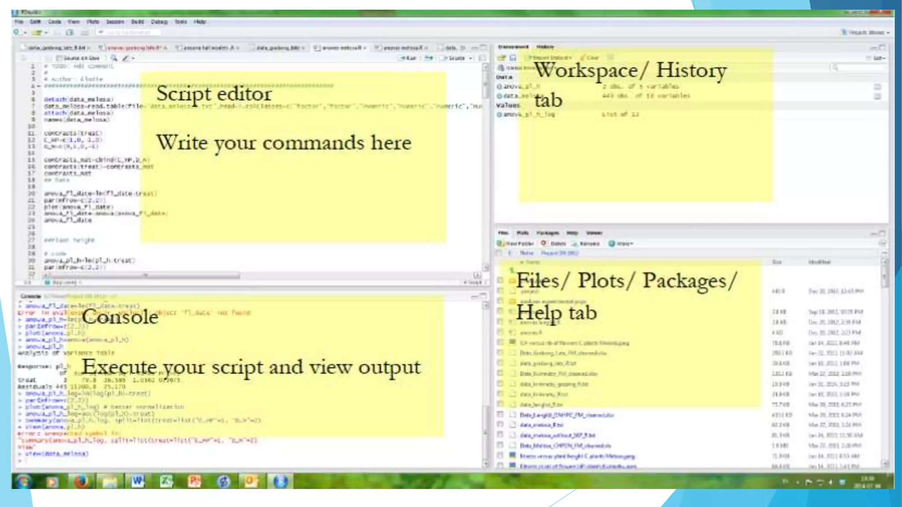
Task: Open Firefox from the taskbar
Action: [81, 481]
